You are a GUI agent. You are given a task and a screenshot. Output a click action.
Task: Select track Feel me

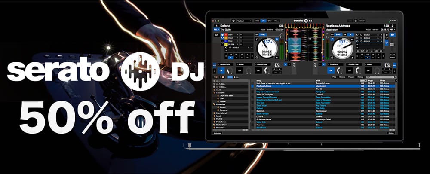[324, 125]
